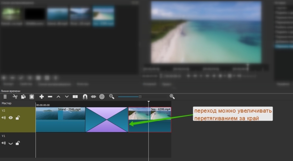Viewport: 293px width, 161px height.
Task: Click the scissors Cut icon
Action: pos(15,97)
